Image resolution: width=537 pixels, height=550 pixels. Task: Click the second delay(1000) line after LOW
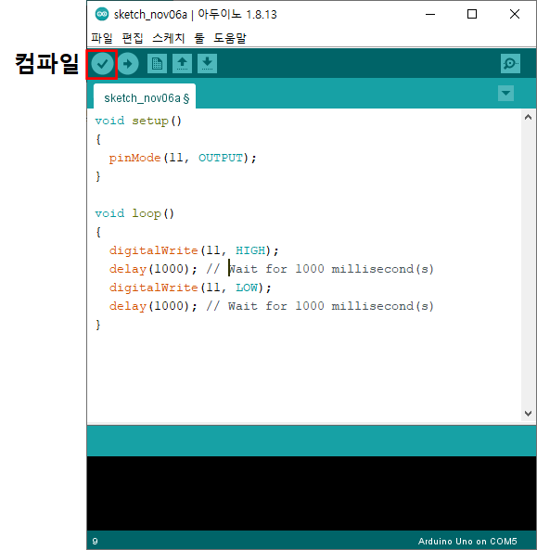[x=272, y=307]
